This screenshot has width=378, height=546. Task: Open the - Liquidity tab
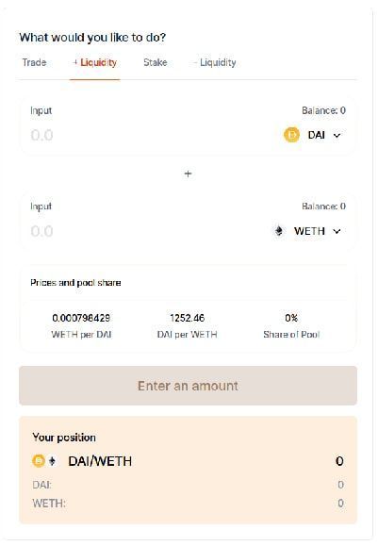pyautogui.click(x=215, y=62)
